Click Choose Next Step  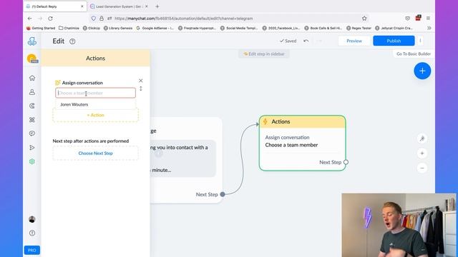pyautogui.click(x=95, y=153)
